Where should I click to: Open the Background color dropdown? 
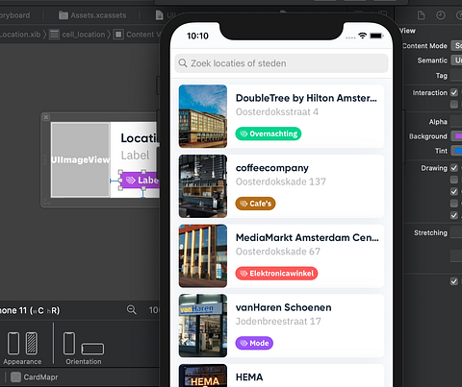tap(456, 136)
